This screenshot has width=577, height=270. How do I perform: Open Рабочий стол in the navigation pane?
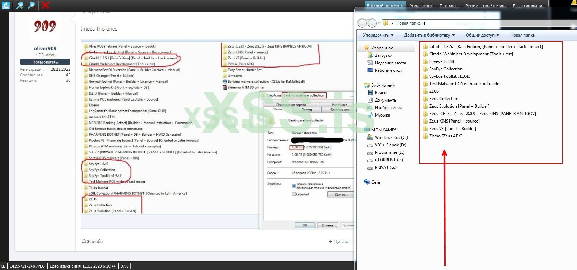384,70
